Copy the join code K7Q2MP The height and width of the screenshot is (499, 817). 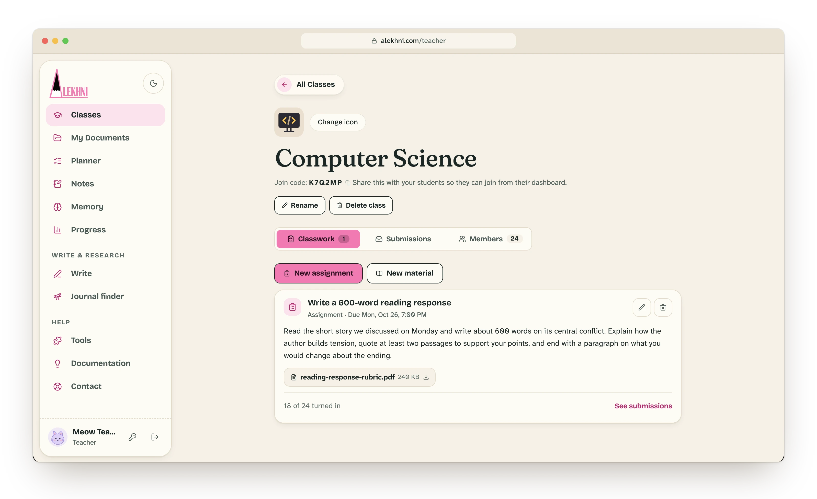[347, 183]
